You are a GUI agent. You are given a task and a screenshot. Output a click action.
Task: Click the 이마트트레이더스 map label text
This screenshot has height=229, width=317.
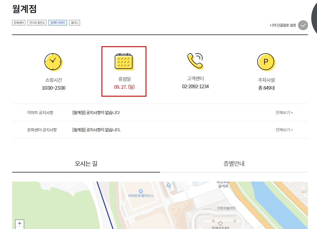point(141,196)
